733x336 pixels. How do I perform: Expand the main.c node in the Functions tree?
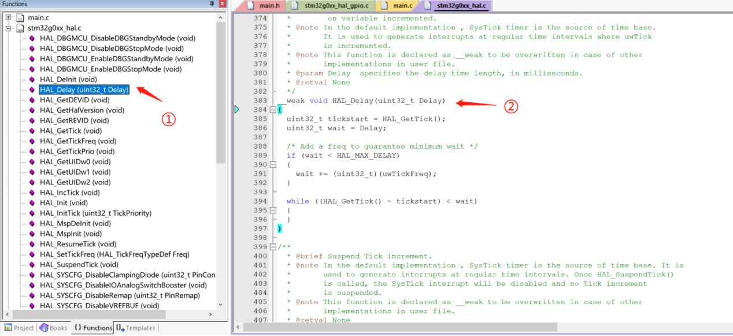(9, 17)
